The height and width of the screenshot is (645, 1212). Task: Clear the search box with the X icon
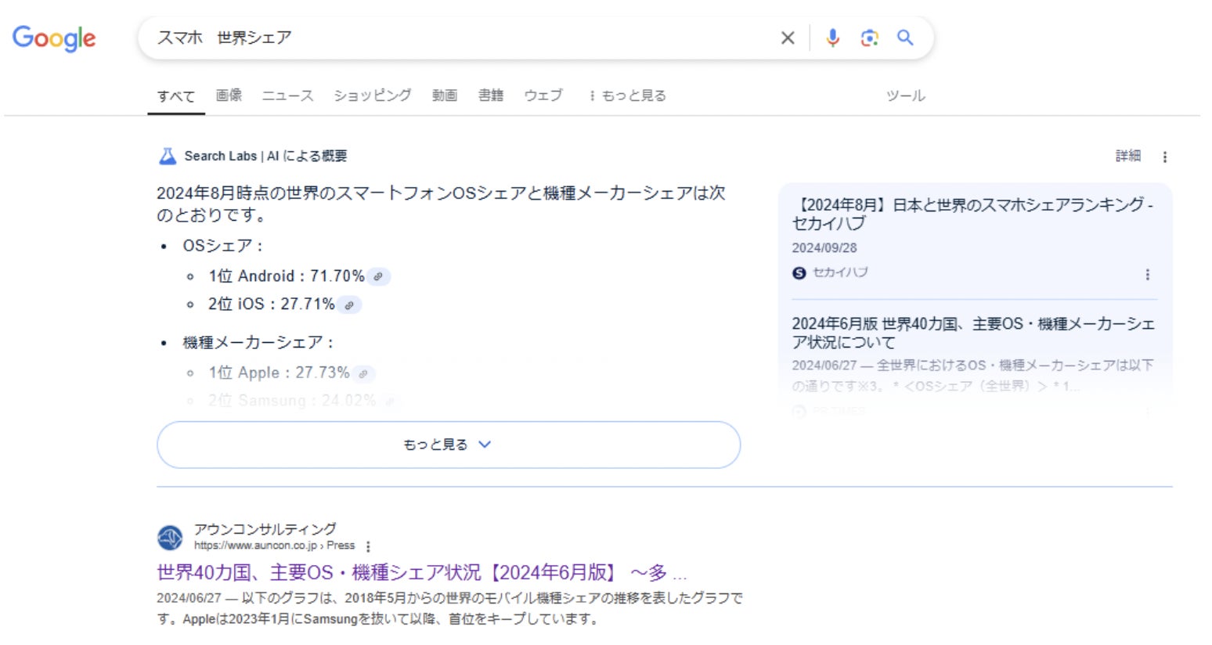click(x=788, y=38)
